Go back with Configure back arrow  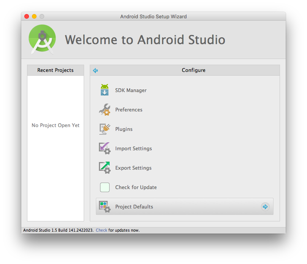(95, 70)
